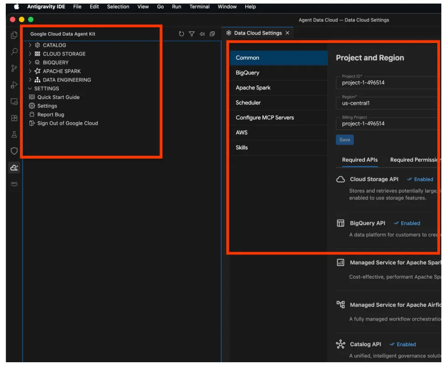Close the Data Cloud Settings tab
Viewport: 448px width, 368px height.
(x=288, y=33)
